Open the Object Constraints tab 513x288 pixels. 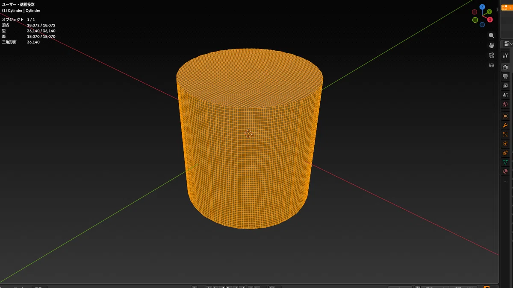[505, 153]
